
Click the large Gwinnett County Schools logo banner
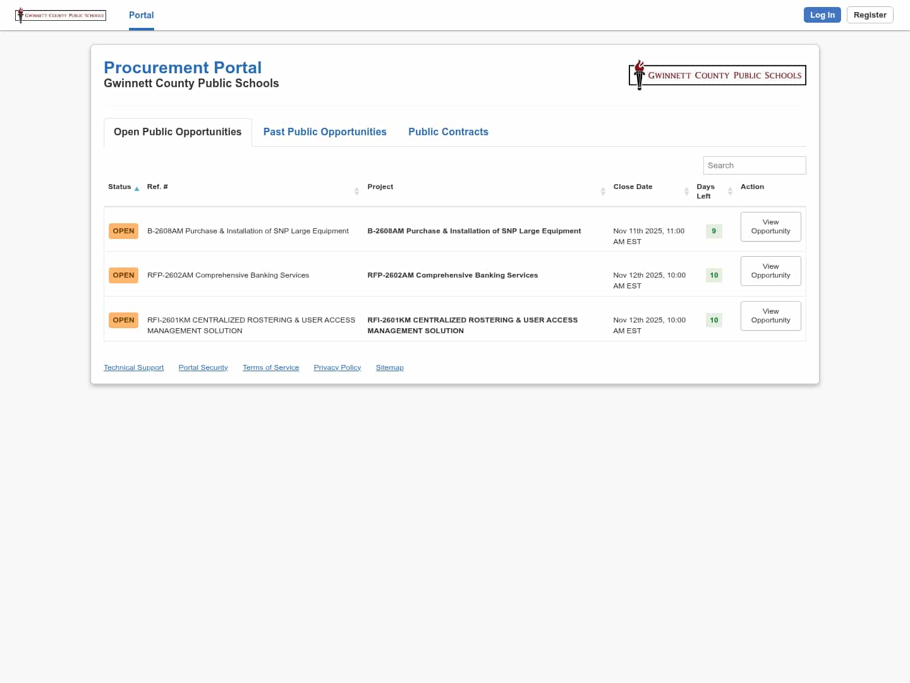point(717,75)
